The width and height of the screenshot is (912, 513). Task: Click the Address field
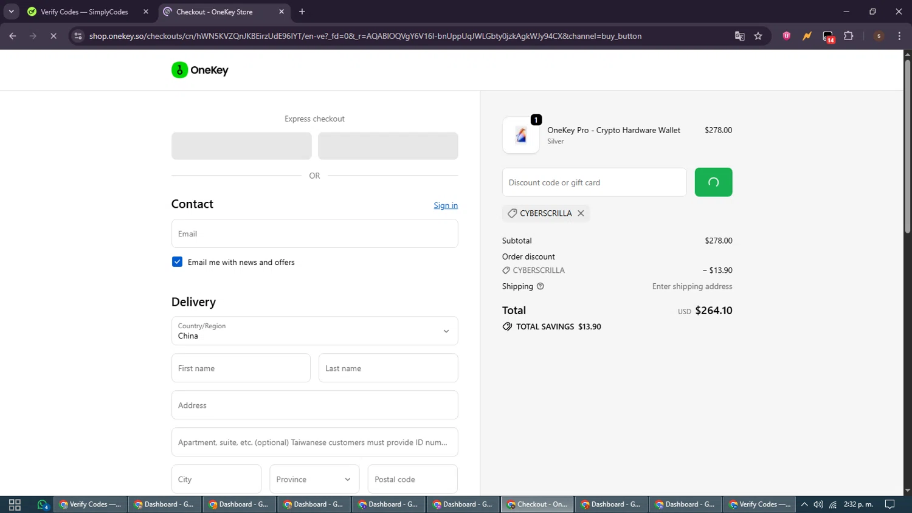[x=314, y=405]
